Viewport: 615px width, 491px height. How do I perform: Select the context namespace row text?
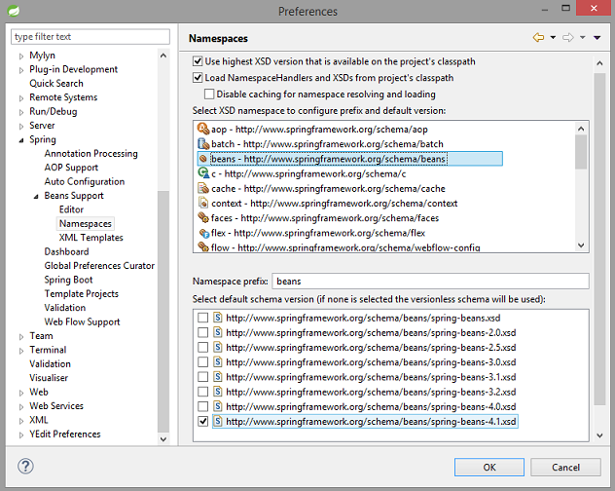coord(334,203)
